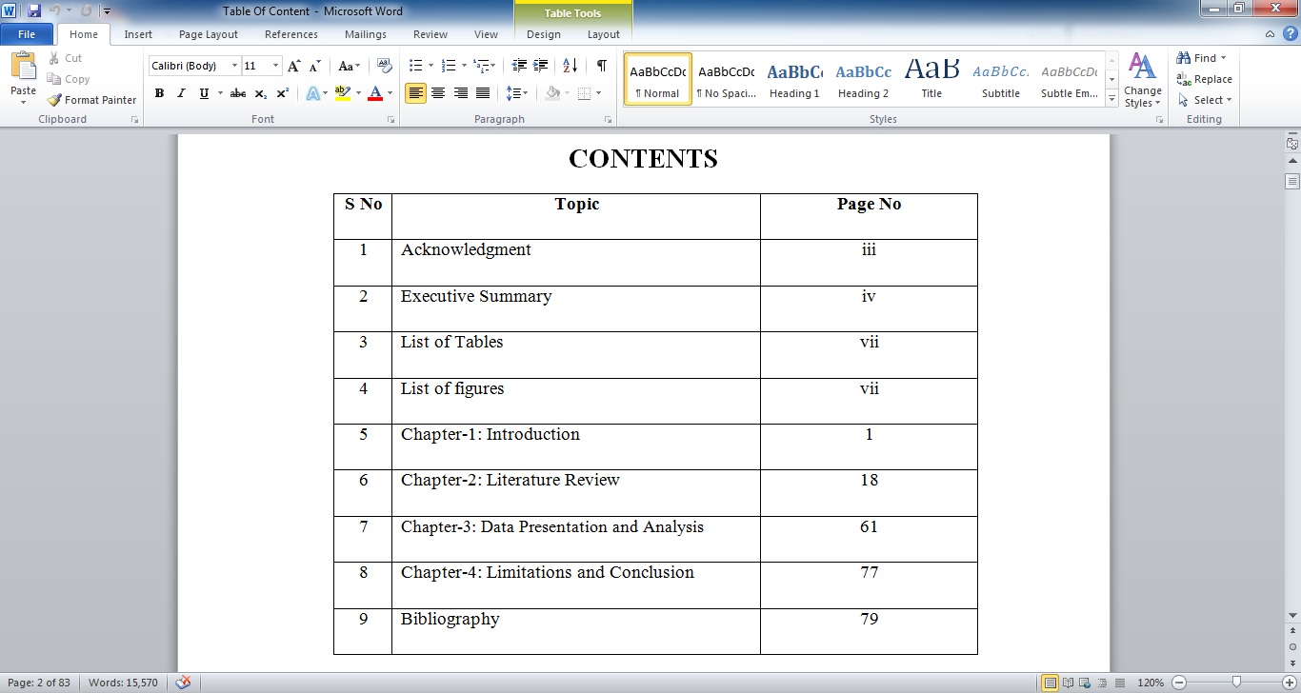
Task: Switch to the Insert tab
Action: coord(138,34)
